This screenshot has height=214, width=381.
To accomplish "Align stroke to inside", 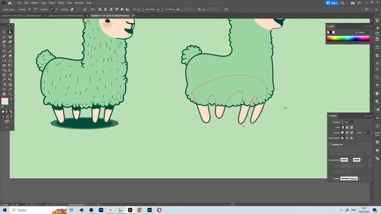I will [x=347, y=138].
